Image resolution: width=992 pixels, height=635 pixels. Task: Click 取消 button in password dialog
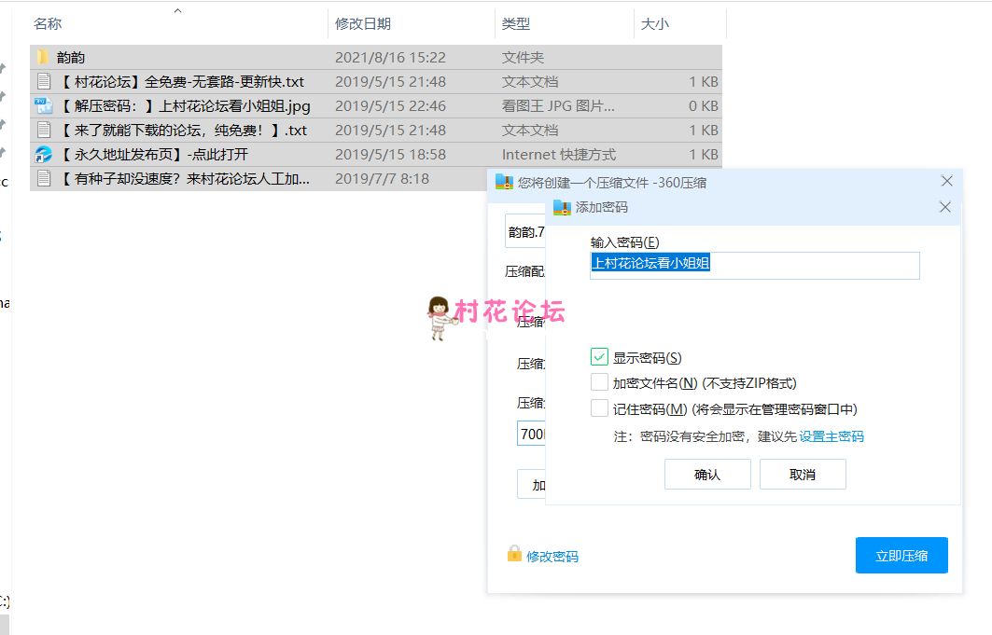pos(803,475)
